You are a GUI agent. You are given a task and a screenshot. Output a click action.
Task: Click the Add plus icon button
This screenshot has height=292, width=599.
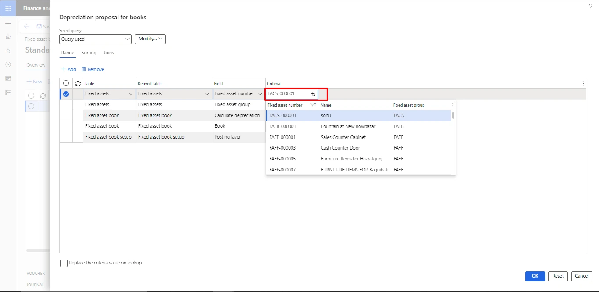click(x=68, y=69)
